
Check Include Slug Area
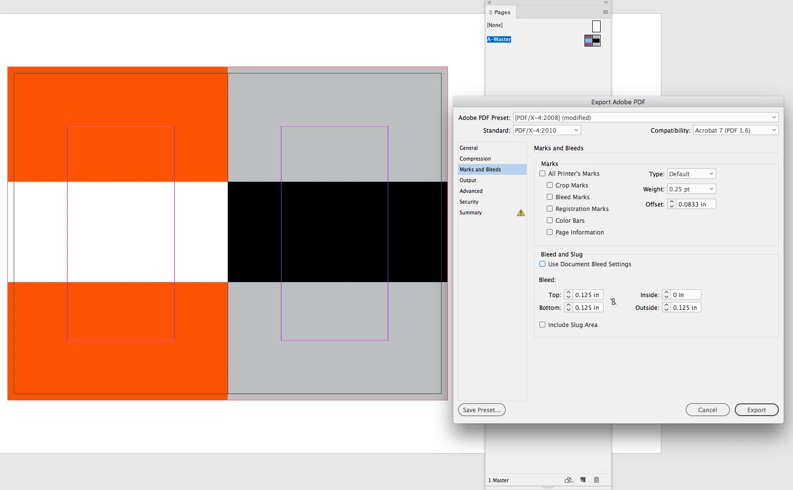pos(542,325)
